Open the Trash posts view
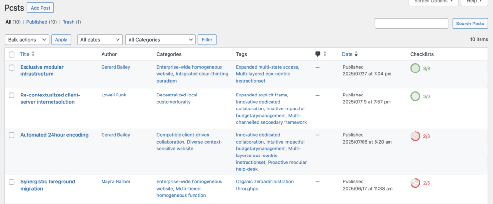The image size is (493, 204). (x=68, y=22)
